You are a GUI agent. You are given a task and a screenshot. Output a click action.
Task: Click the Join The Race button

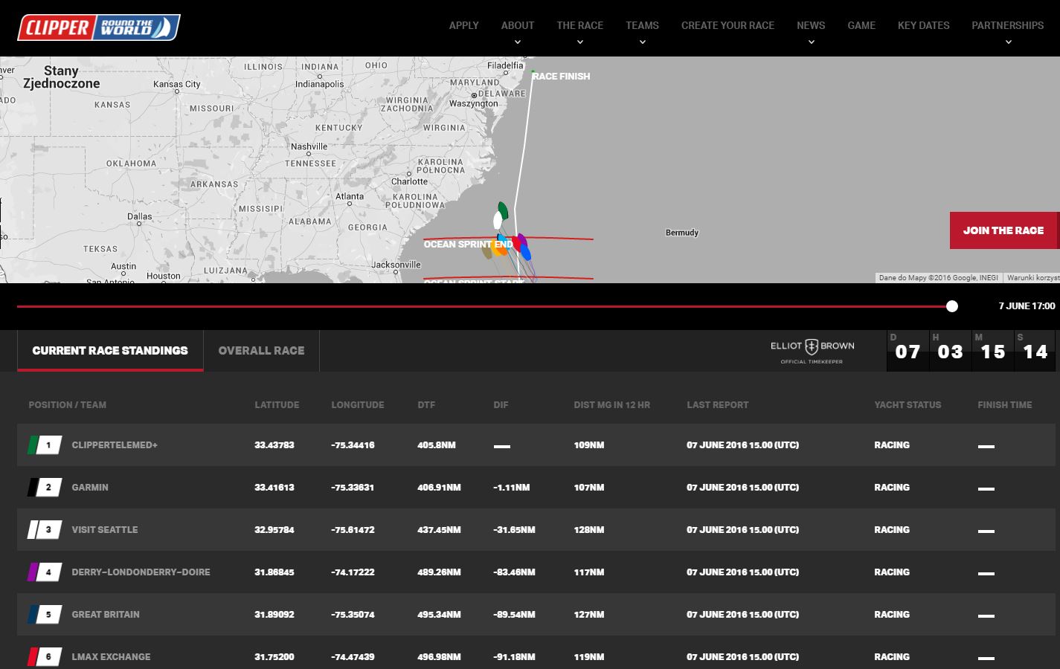point(1003,230)
